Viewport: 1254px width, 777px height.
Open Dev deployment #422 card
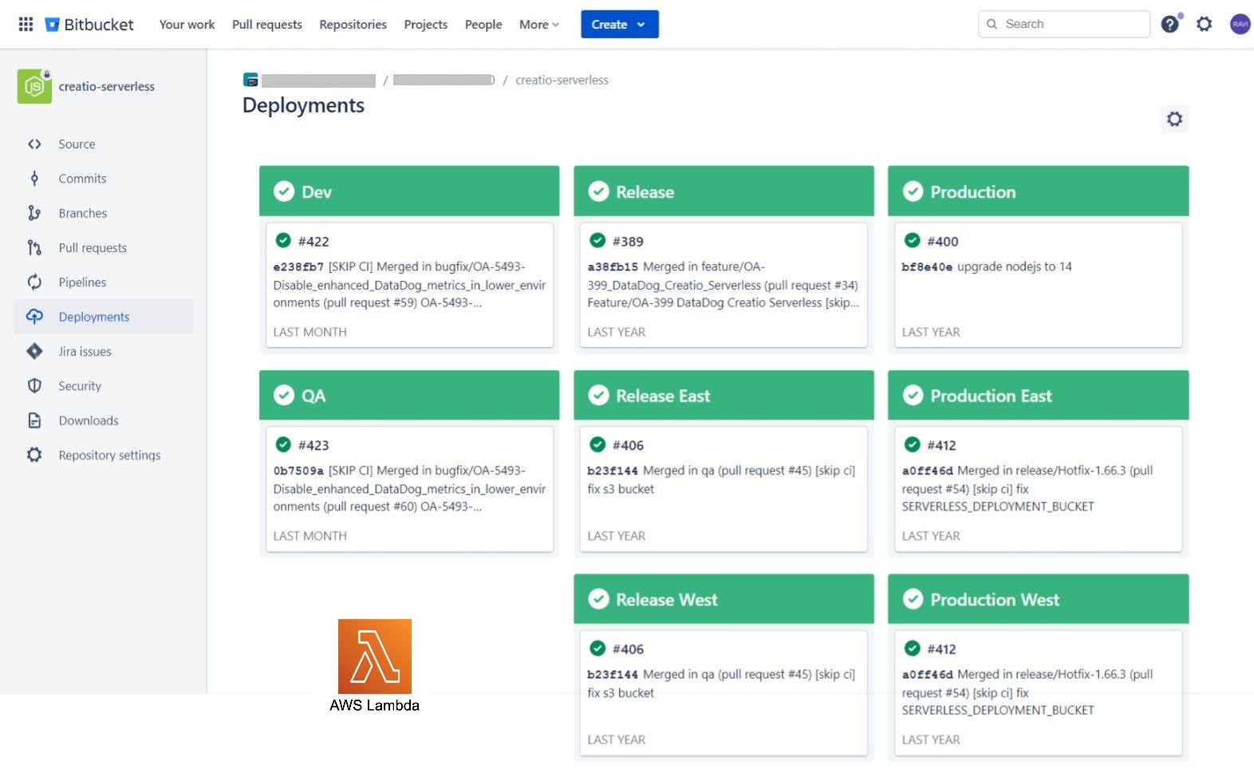click(x=409, y=286)
